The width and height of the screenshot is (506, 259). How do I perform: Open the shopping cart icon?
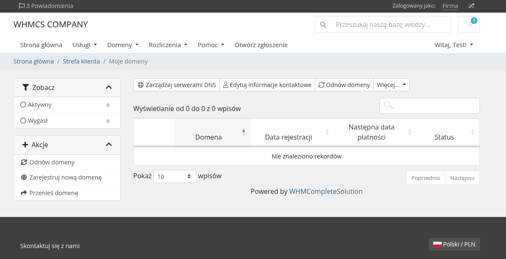[x=469, y=24]
